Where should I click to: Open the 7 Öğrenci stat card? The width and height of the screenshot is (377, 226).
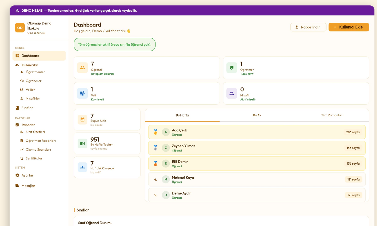(x=147, y=68)
